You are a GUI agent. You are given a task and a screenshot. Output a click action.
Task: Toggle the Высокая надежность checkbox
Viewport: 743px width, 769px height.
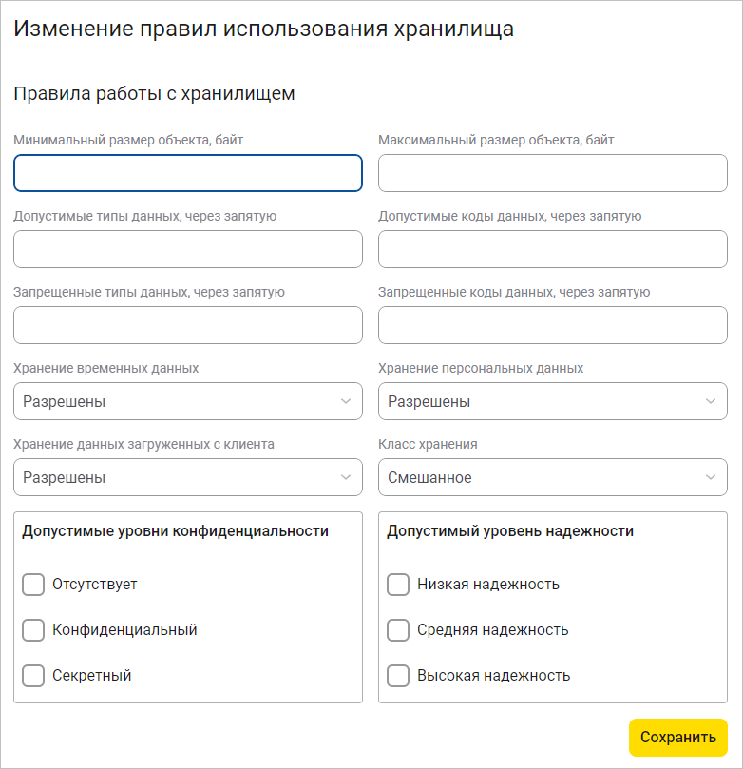398,676
